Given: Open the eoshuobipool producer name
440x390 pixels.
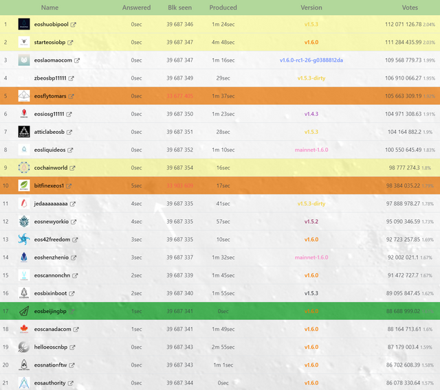Looking at the screenshot, I should pos(52,25).
